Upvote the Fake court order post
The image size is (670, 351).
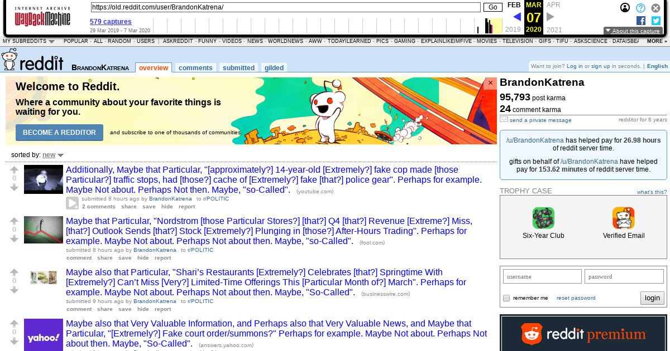(15, 323)
